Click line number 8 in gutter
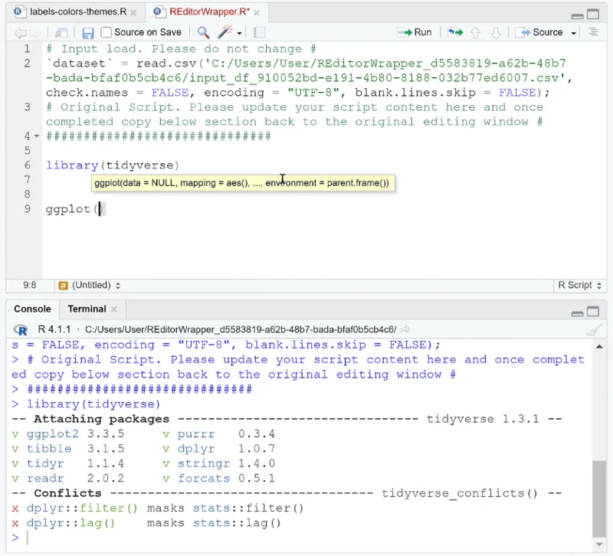 (x=27, y=195)
